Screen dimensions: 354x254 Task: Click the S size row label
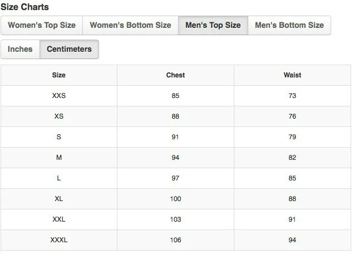coord(58,136)
